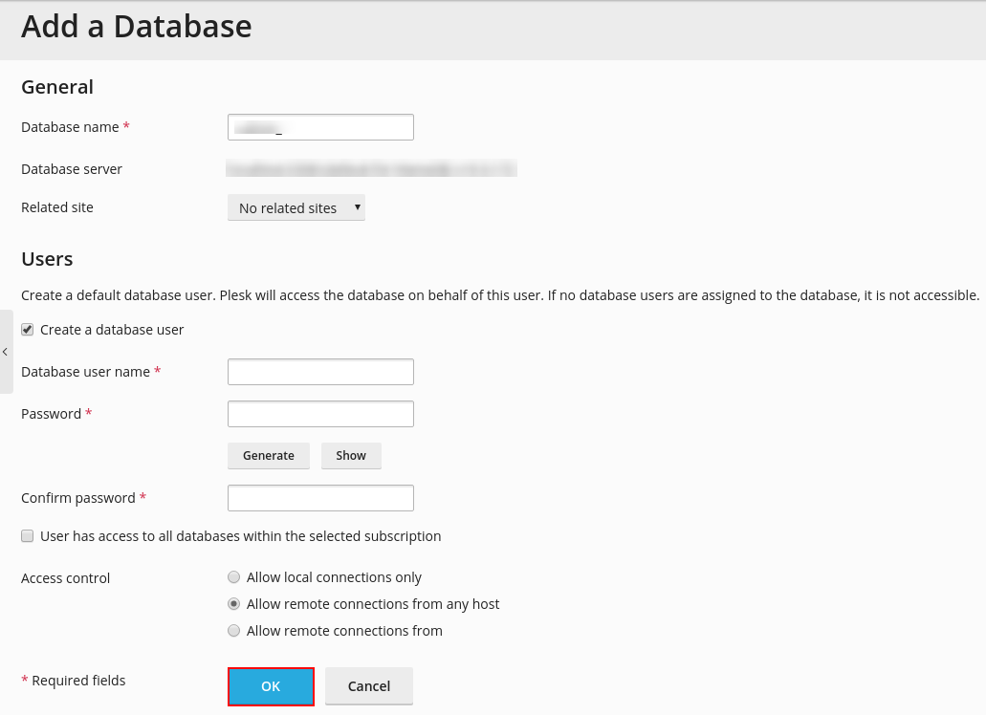The width and height of the screenshot is (986, 715).
Task: Click into the Password field
Action: click(x=320, y=414)
